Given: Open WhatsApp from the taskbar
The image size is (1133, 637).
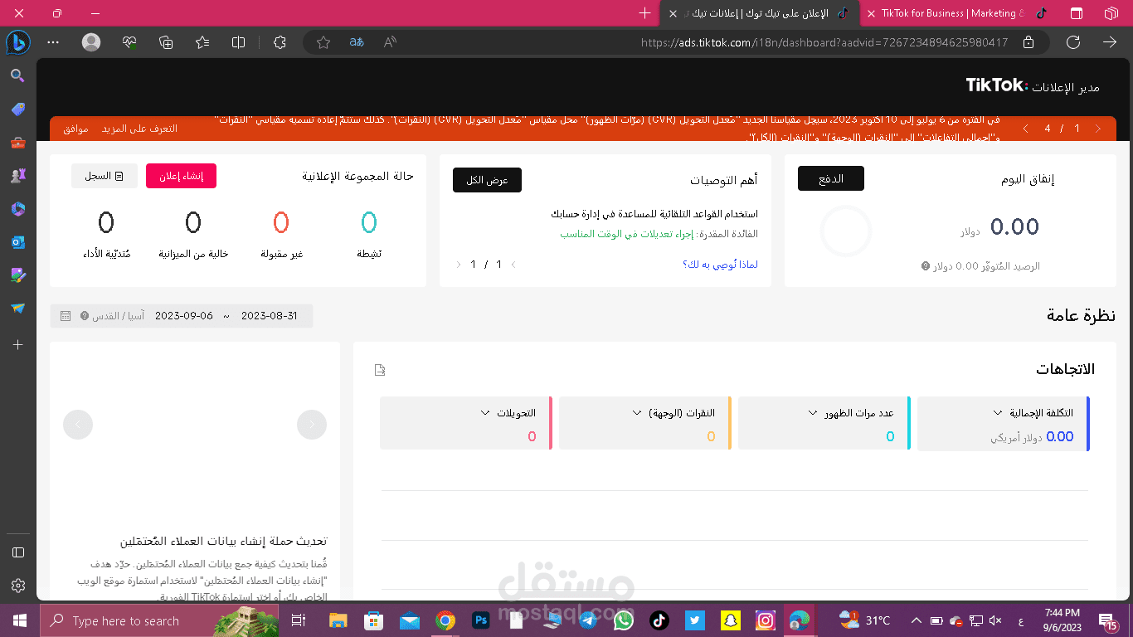Looking at the screenshot, I should (x=623, y=620).
